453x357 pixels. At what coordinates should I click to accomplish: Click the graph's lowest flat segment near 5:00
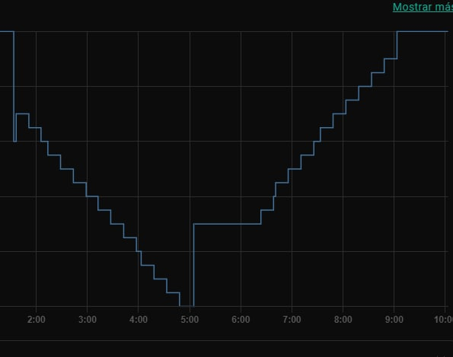coord(187,306)
